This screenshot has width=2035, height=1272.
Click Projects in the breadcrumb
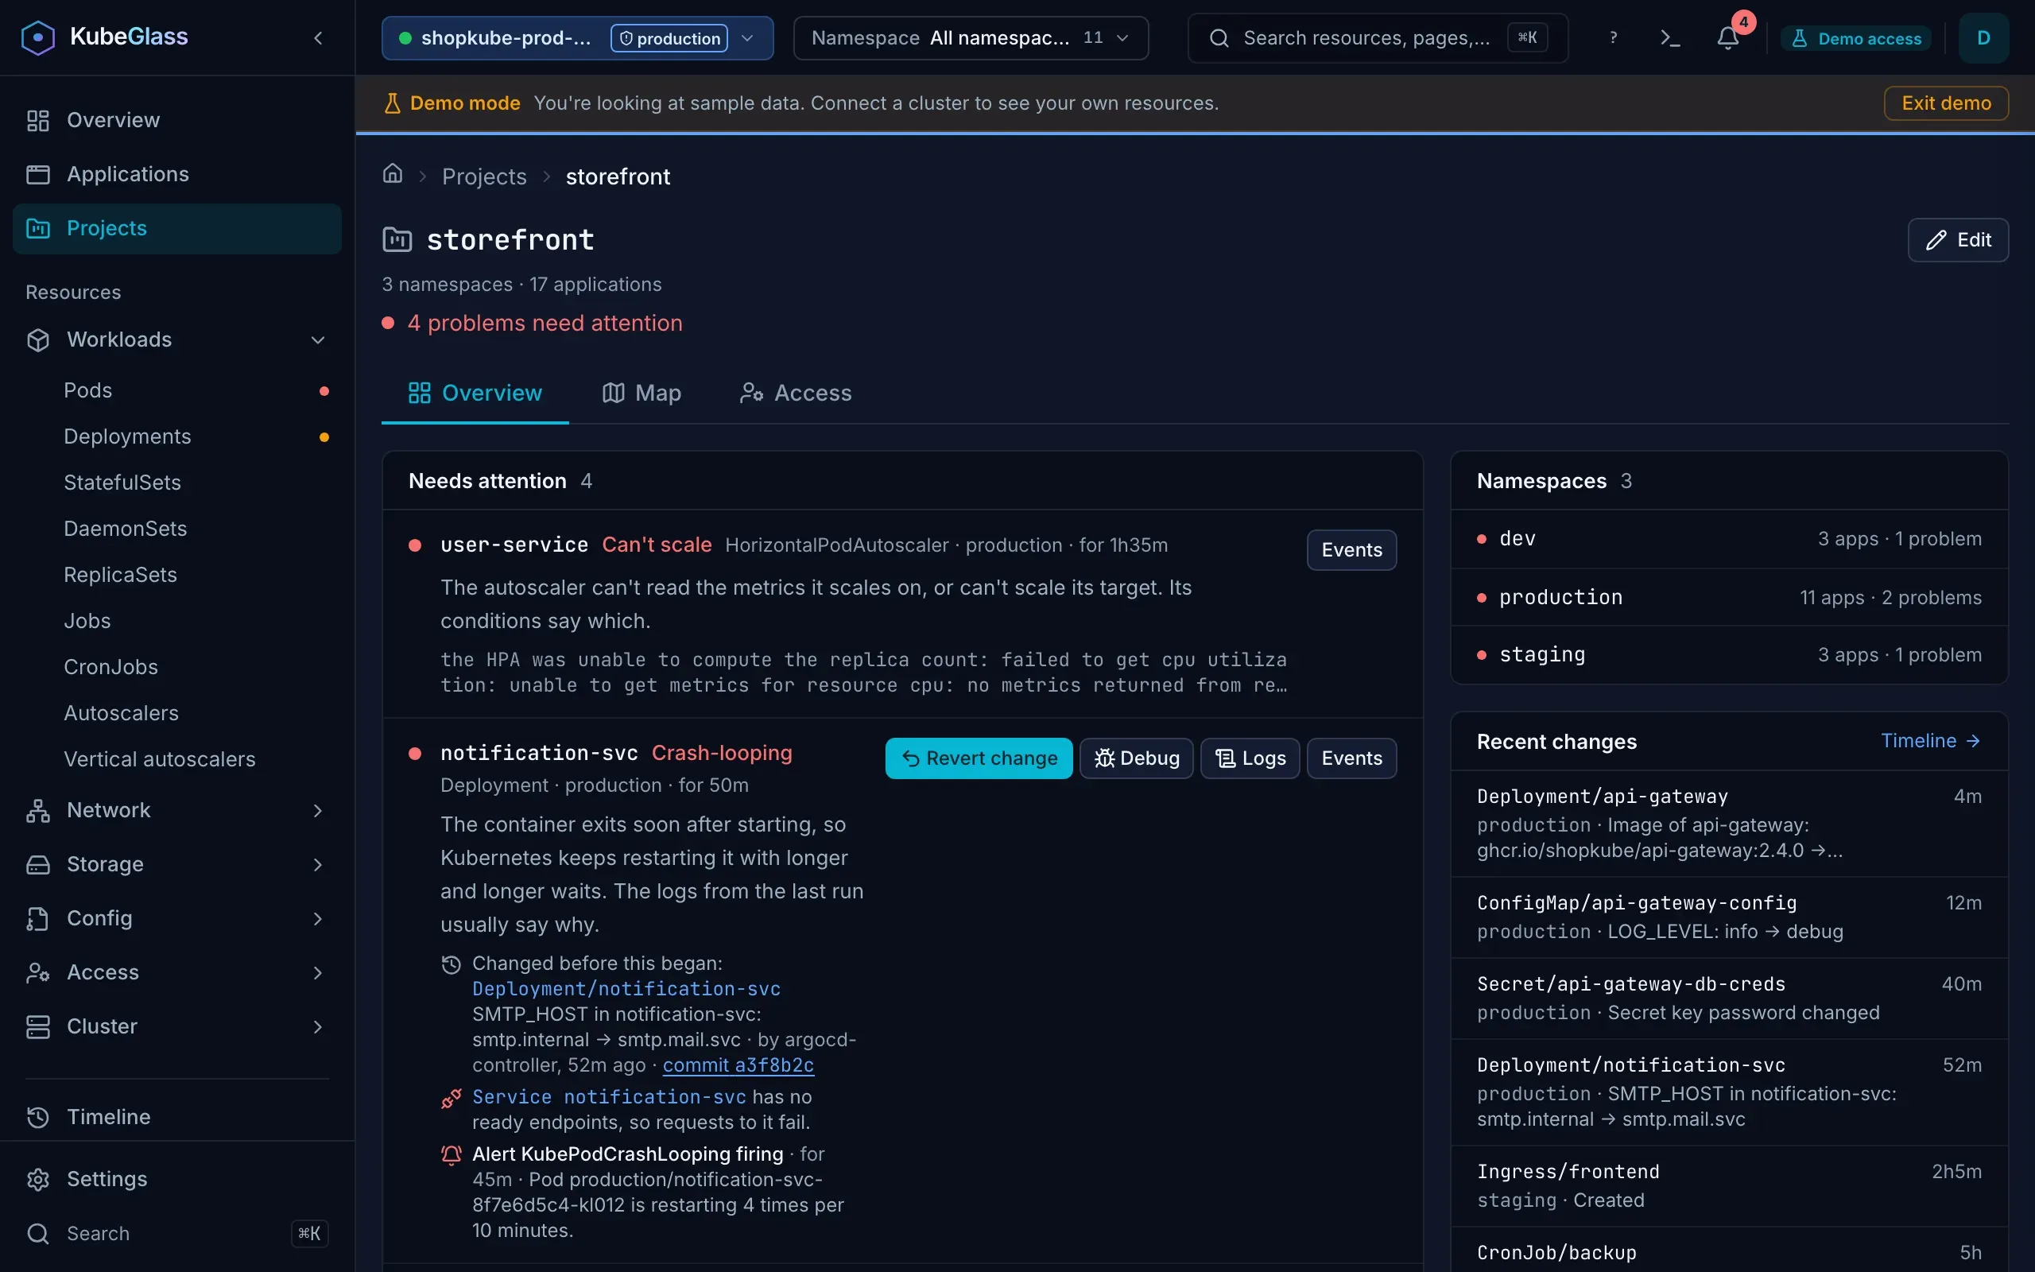(x=484, y=176)
